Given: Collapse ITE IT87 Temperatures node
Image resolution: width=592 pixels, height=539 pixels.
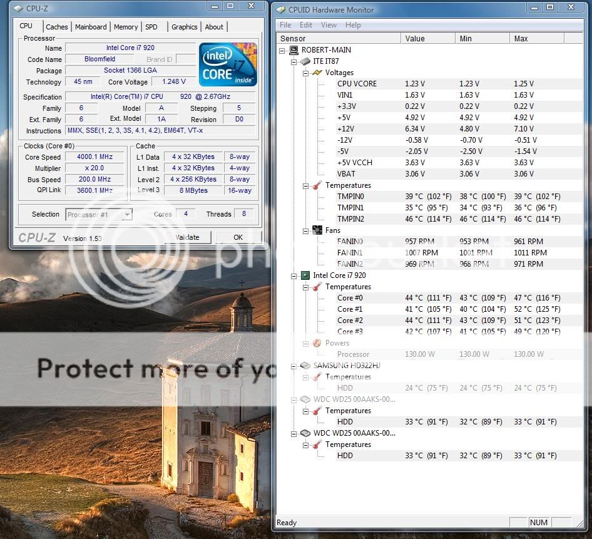Looking at the screenshot, I should point(306,186).
